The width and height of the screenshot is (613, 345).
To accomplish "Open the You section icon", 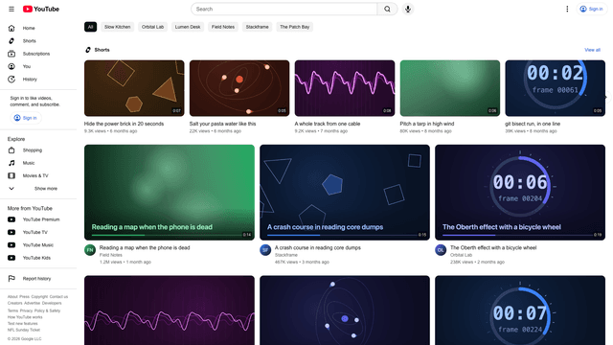I will [11, 66].
